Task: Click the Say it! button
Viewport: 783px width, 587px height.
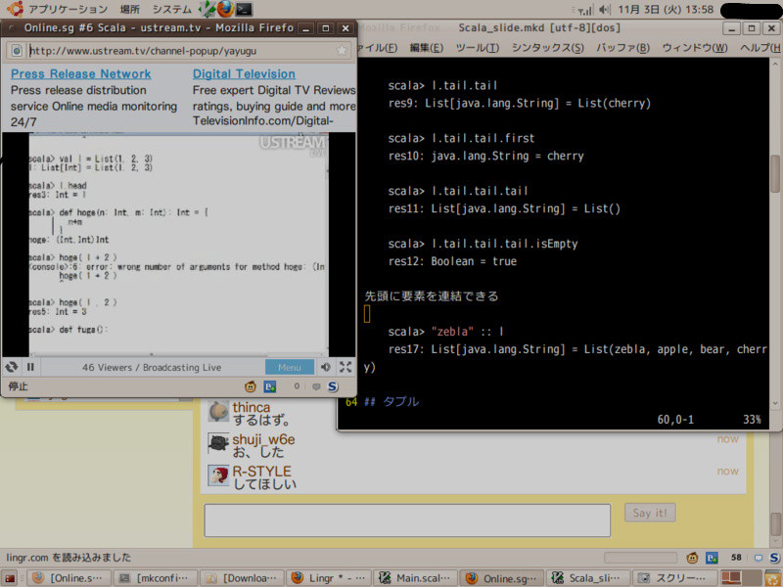Action: point(650,513)
